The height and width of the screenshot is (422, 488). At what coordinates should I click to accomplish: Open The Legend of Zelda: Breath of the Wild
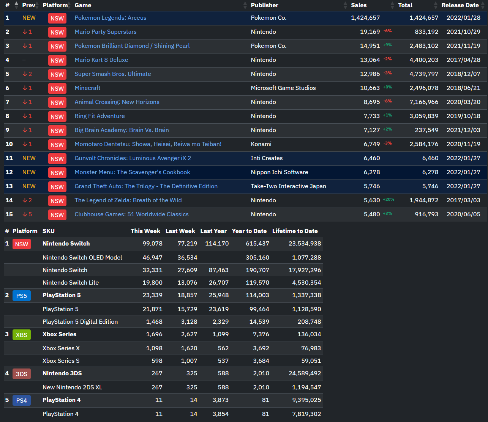(x=128, y=200)
